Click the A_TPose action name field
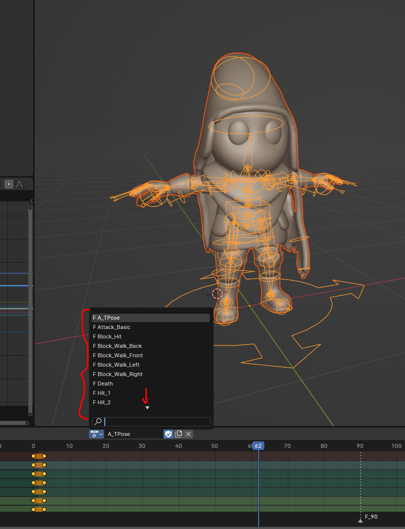 (134, 434)
